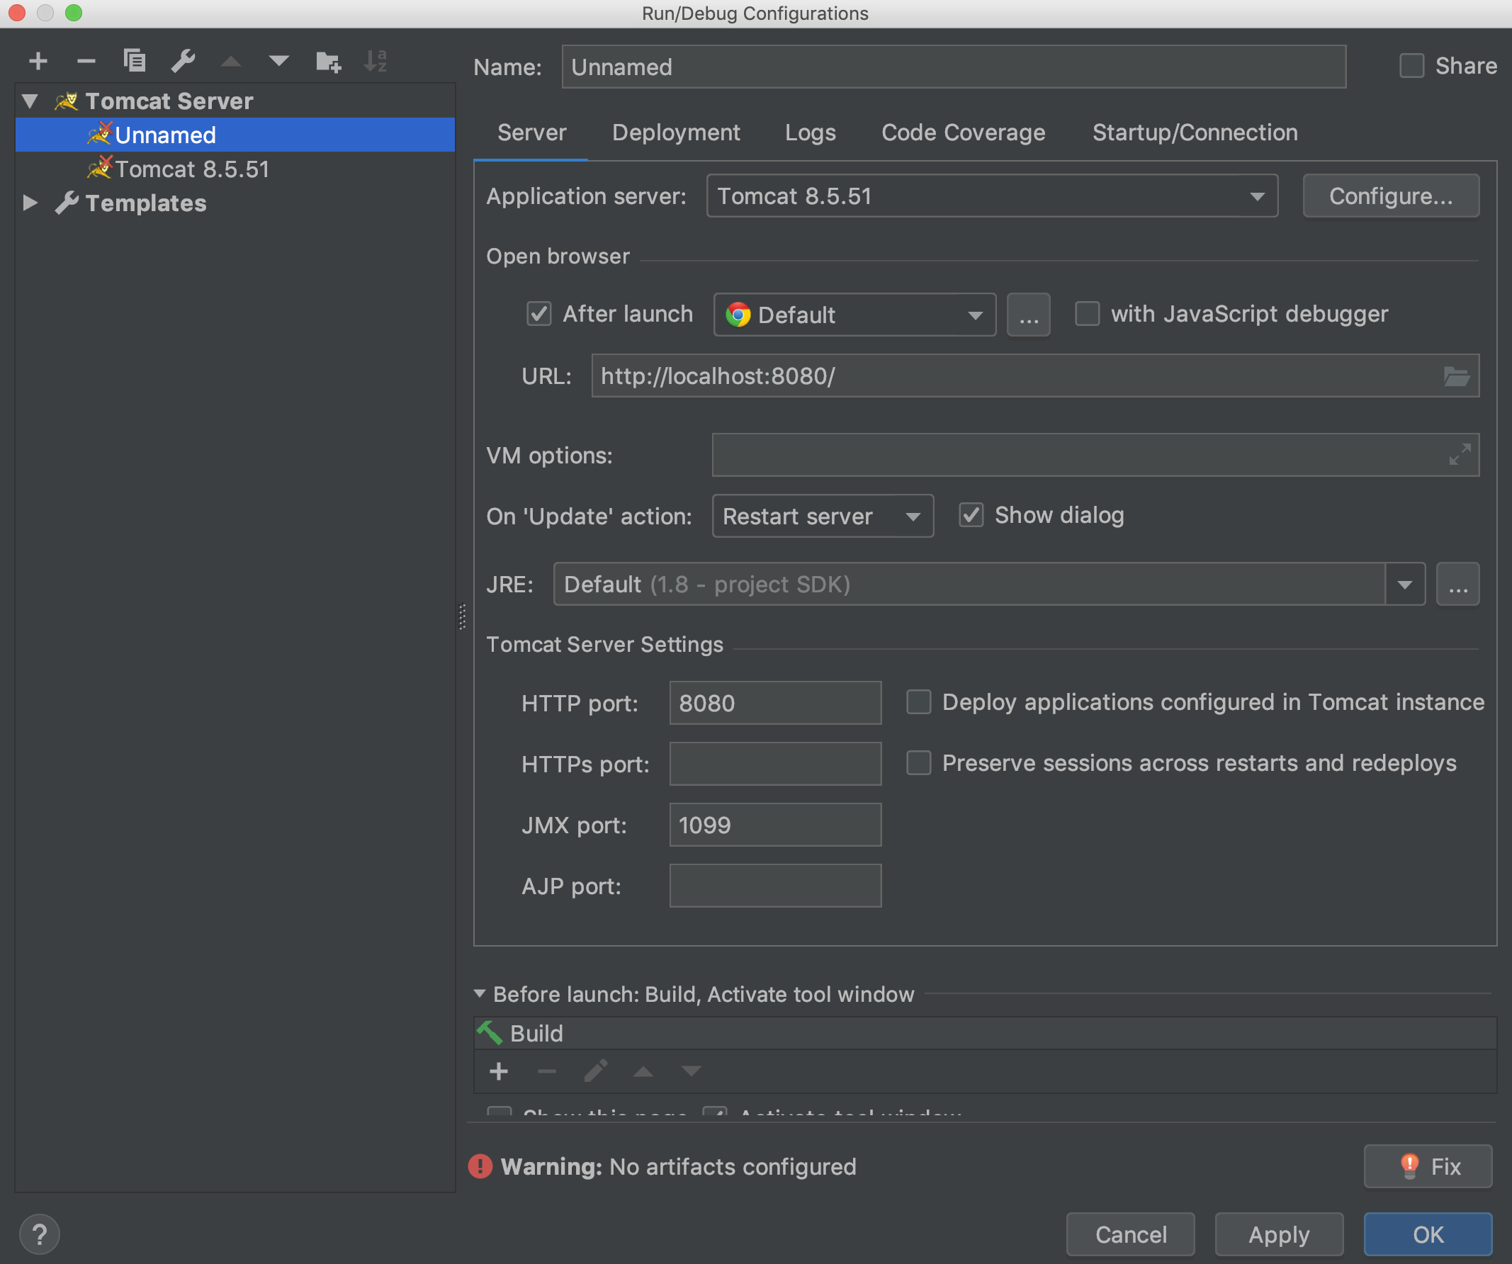Viewport: 1512px width, 1264px height.
Task: Open the Application server dropdown
Action: click(991, 196)
